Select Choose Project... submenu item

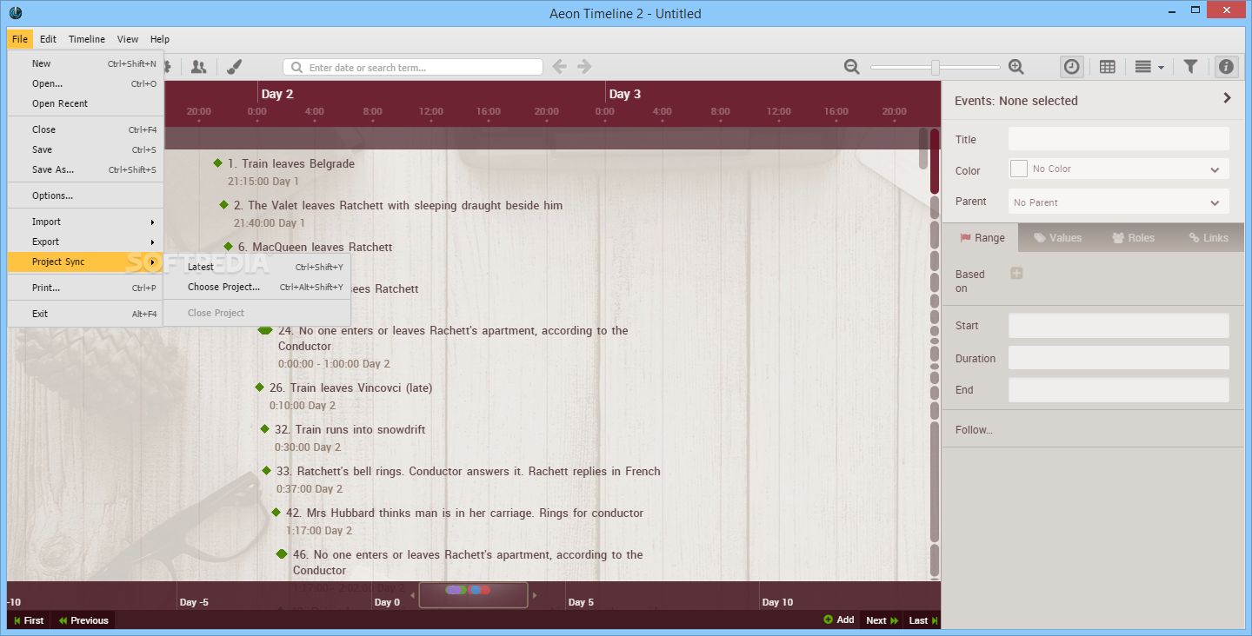pyautogui.click(x=256, y=287)
